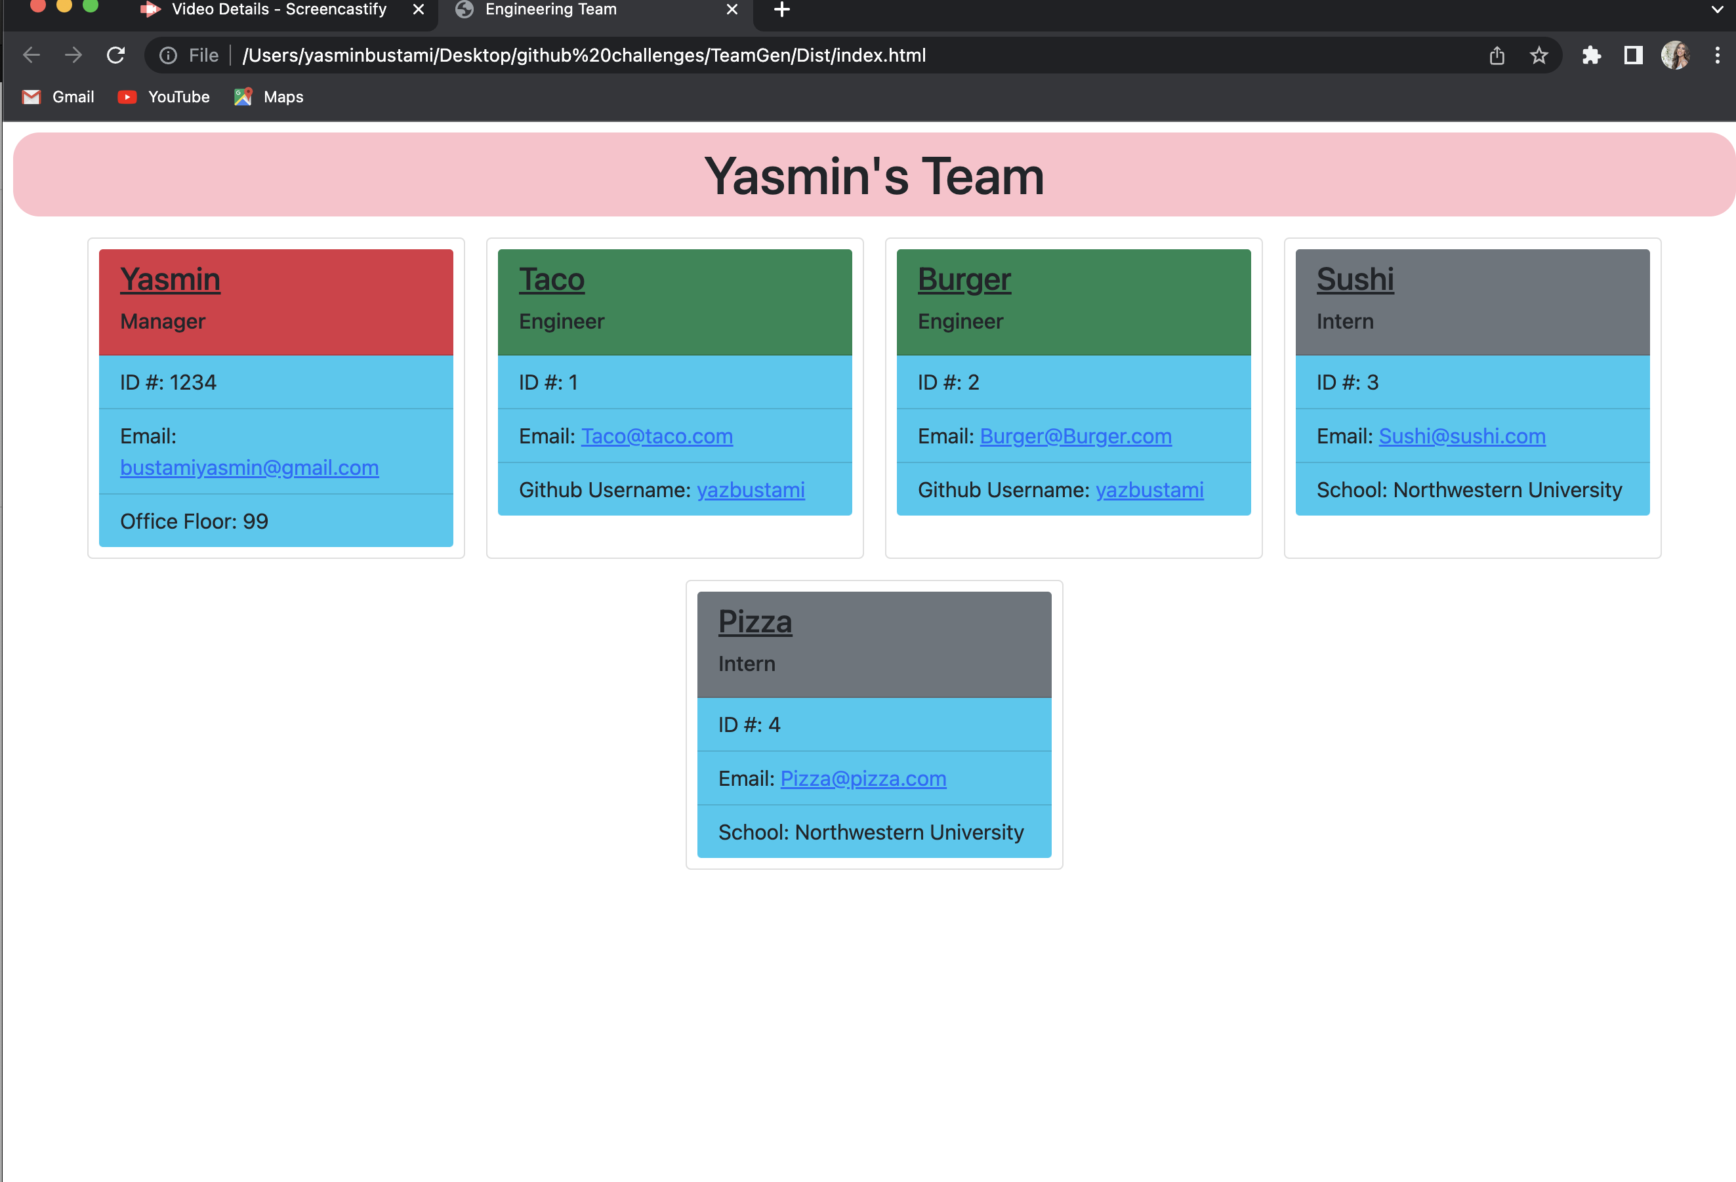Click the ID #: 1234 row
Viewport: 1736px width, 1182px height.
276,382
